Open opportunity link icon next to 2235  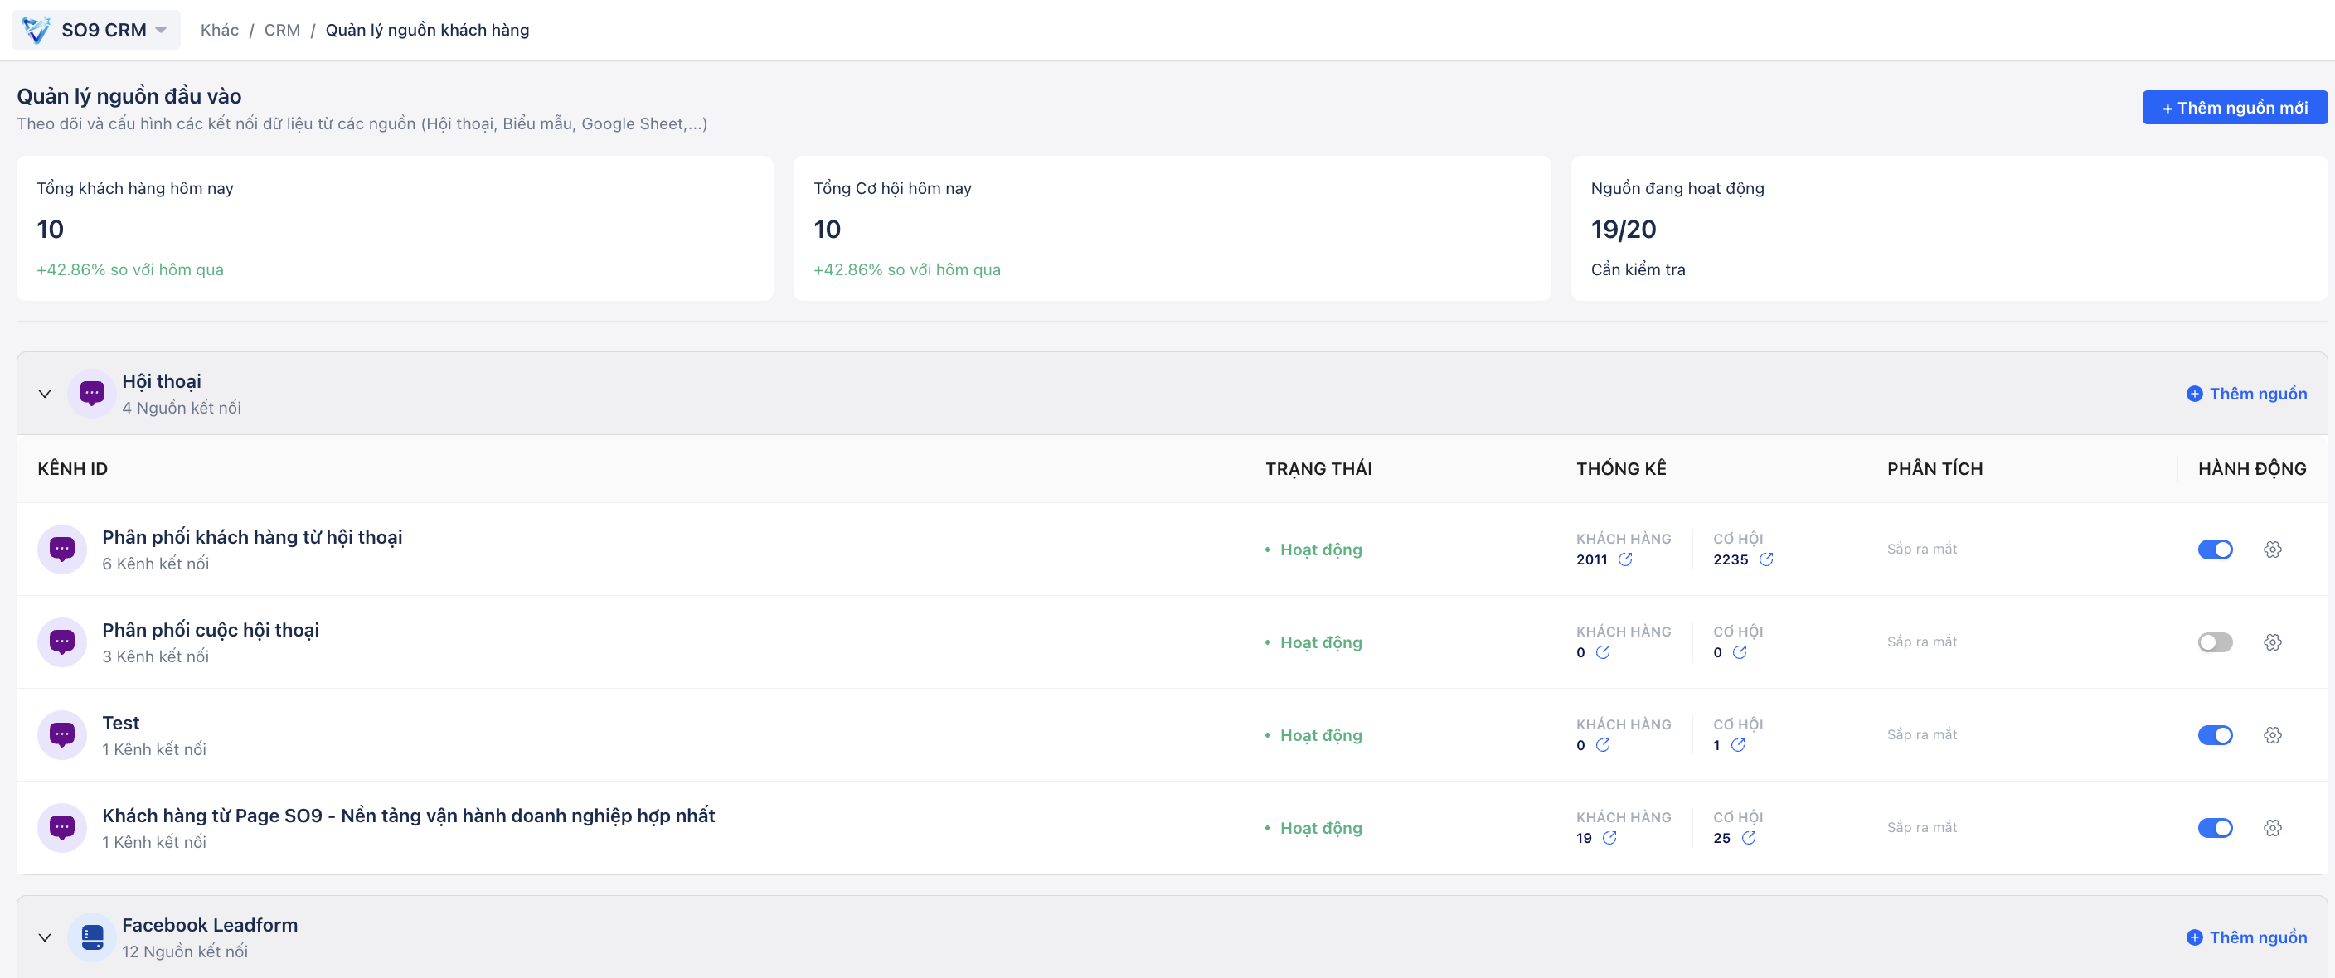1765,559
